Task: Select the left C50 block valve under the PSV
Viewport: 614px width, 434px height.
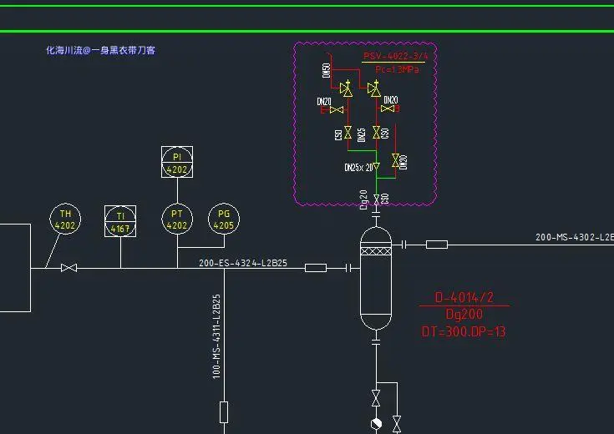Action: (x=348, y=132)
